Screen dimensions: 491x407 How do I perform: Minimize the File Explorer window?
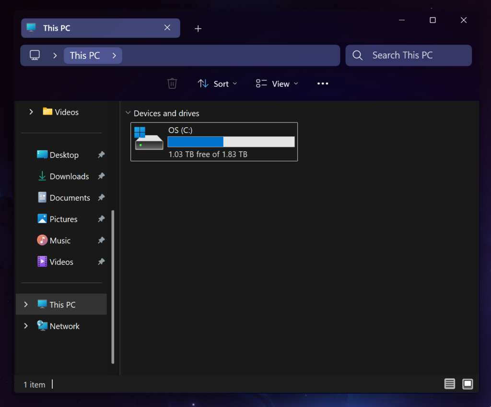pyautogui.click(x=402, y=20)
